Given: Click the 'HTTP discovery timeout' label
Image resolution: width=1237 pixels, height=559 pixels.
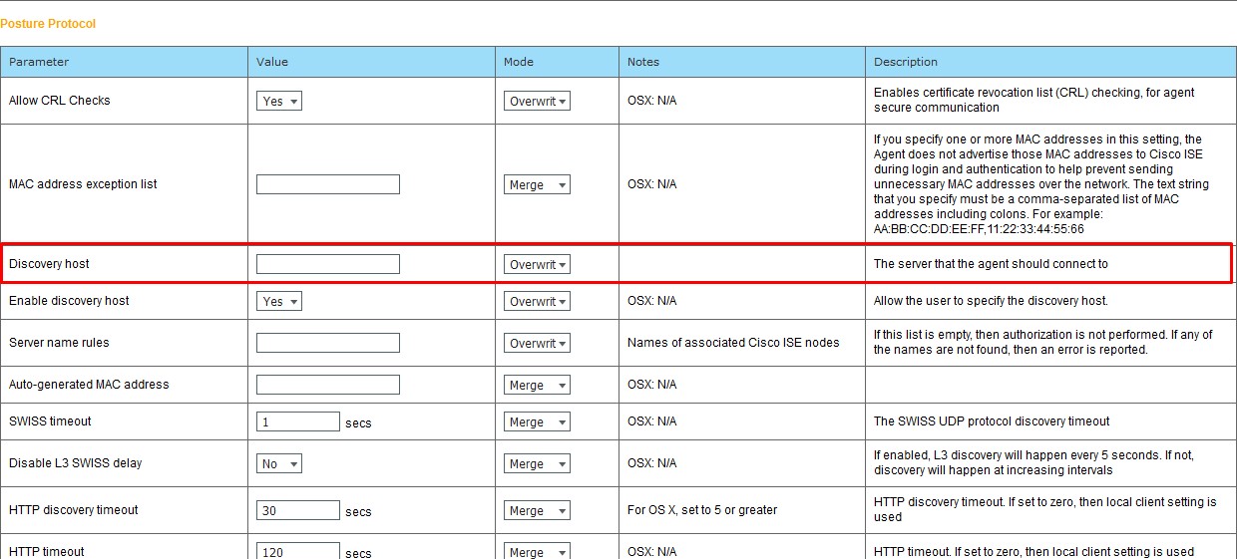Looking at the screenshot, I should click(74, 510).
